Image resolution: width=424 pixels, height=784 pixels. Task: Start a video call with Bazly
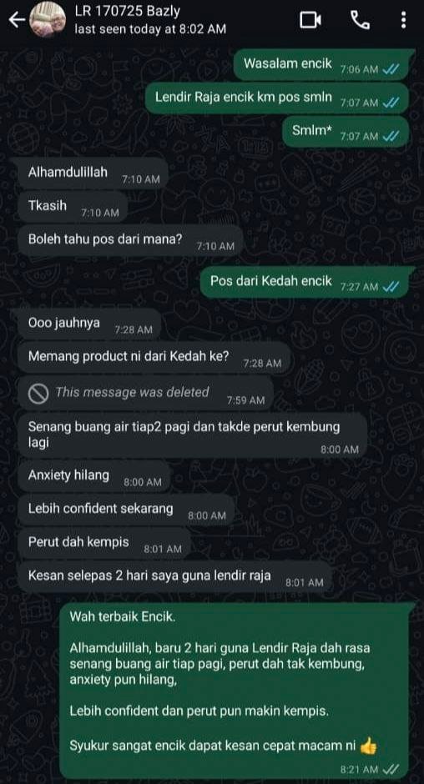pyautogui.click(x=310, y=20)
